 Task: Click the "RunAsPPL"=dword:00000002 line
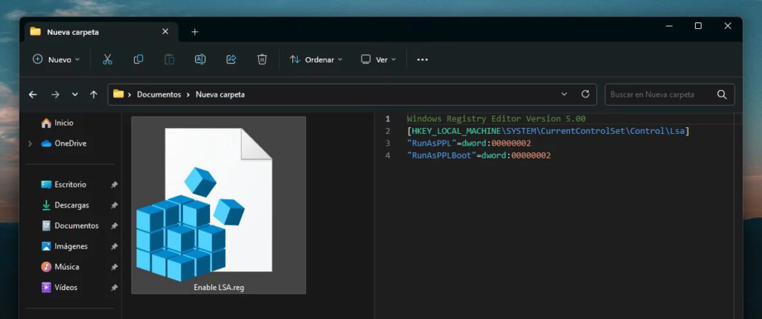pos(469,144)
